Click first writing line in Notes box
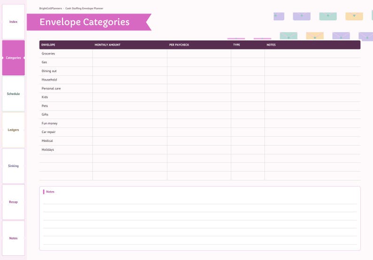The width and height of the screenshot is (373, 260). pos(200,201)
